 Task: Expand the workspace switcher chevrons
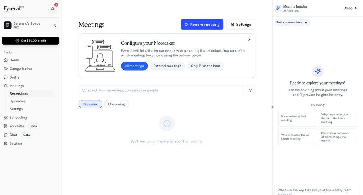(55, 25)
